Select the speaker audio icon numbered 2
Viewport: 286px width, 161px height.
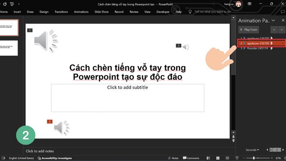(x=62, y=127)
